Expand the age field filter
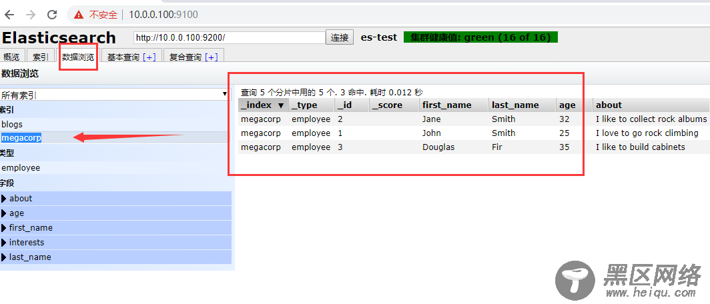The image size is (710, 304). pos(116,213)
